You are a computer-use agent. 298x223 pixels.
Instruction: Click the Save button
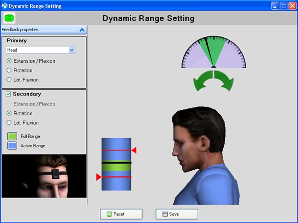click(x=177, y=214)
